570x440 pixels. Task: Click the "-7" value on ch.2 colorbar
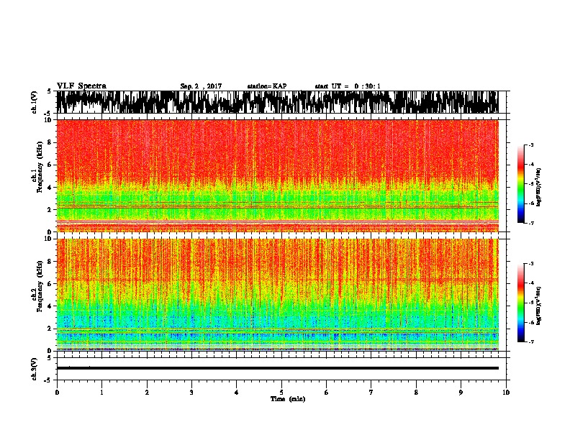coord(530,342)
